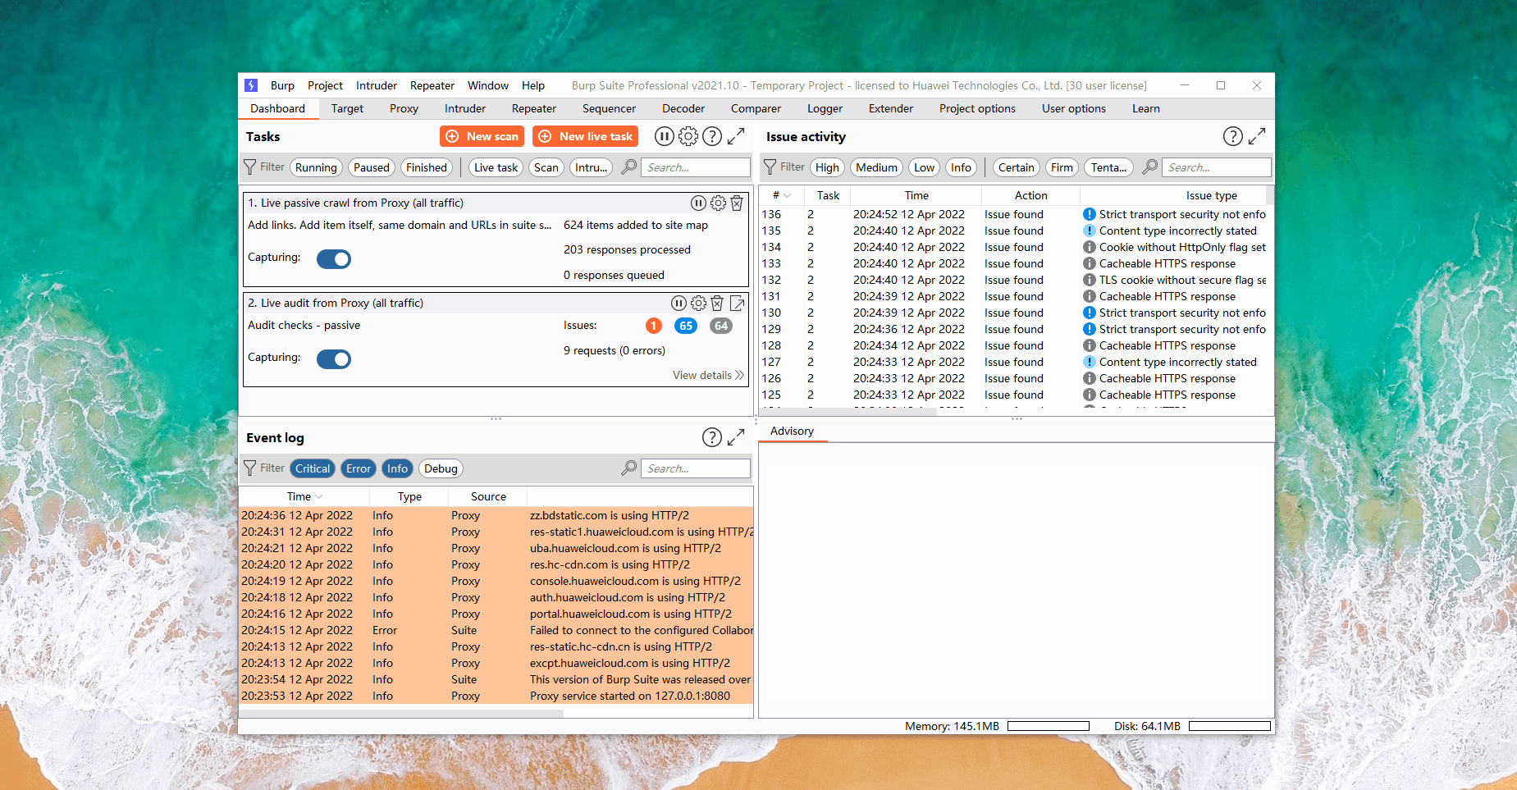This screenshot has width=1517, height=790.
Task: Expand the Tasks panel to full view
Action: (736, 136)
